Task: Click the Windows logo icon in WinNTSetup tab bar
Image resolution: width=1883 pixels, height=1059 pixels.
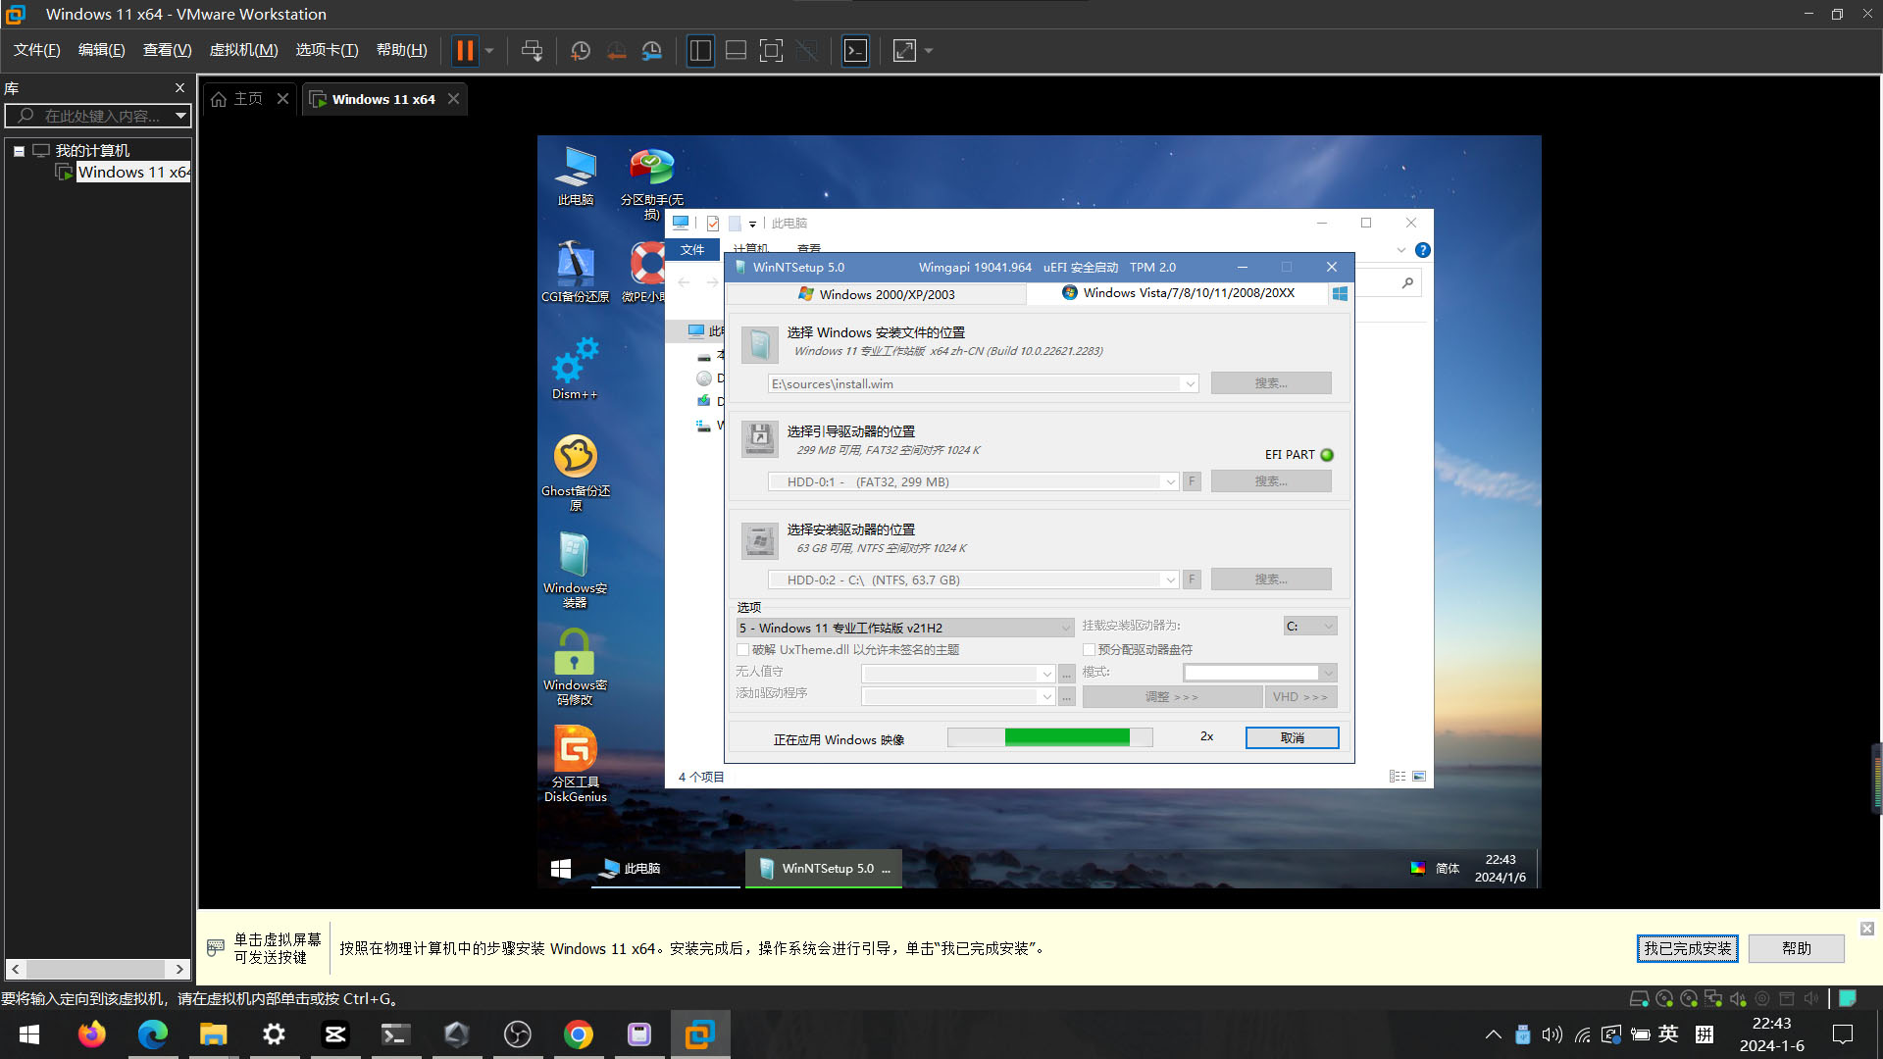Action: point(1340,293)
